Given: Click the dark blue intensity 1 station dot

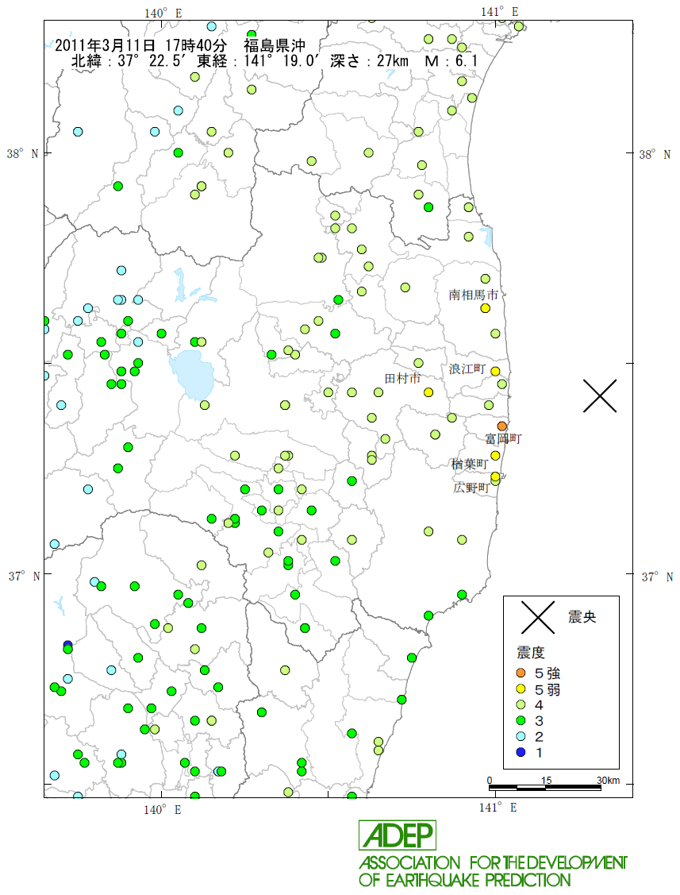Looking at the screenshot, I should (68, 645).
